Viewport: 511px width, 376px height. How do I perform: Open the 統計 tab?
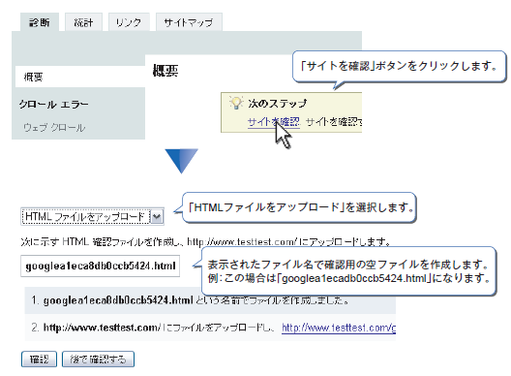(x=84, y=22)
